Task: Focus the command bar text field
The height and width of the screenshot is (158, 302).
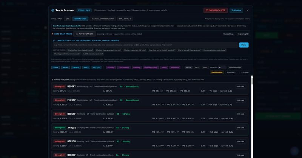Action: coord(146,45)
